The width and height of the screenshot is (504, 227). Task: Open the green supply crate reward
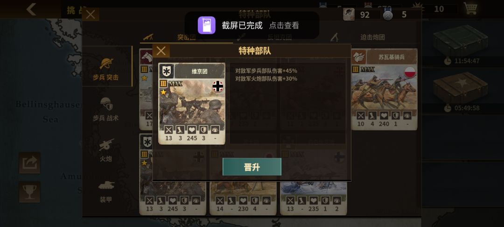[x=460, y=40]
